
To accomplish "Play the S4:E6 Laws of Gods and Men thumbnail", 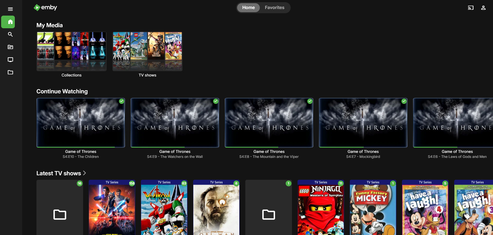I will (x=453, y=123).
